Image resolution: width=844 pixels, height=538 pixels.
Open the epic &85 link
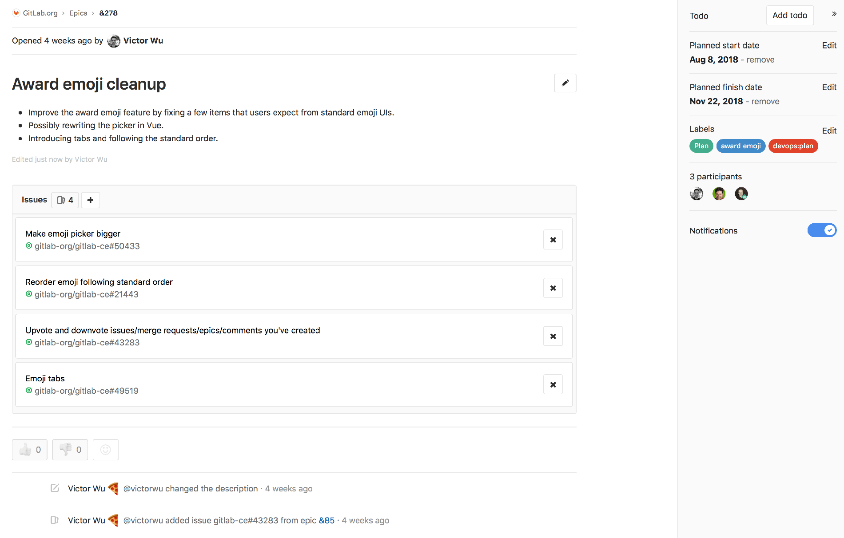coord(326,520)
